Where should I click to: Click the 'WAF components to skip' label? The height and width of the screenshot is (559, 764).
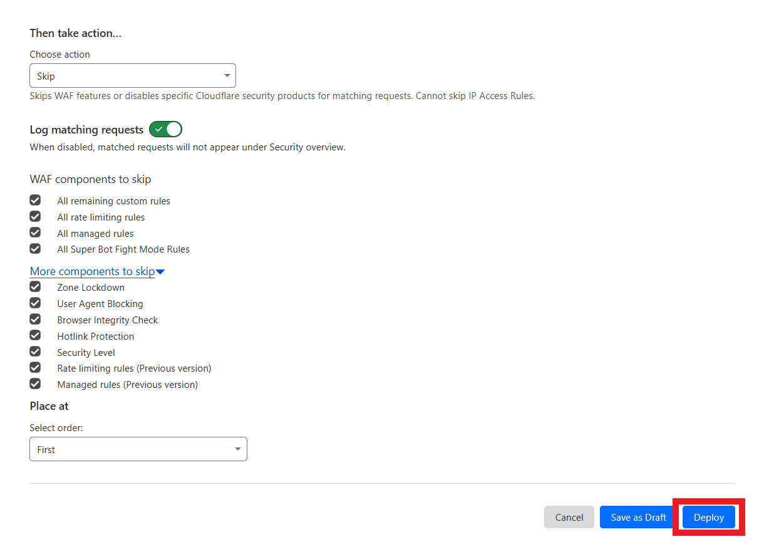click(x=90, y=179)
